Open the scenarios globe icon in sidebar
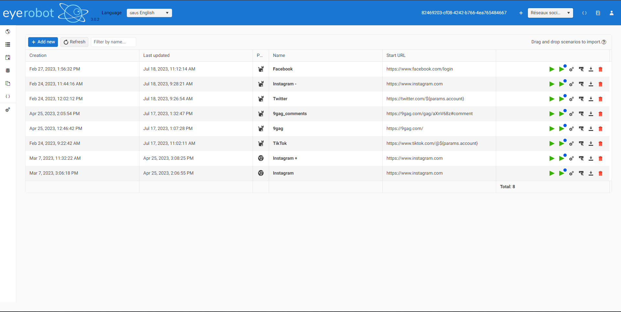The width and height of the screenshot is (621, 312). pyautogui.click(x=8, y=32)
